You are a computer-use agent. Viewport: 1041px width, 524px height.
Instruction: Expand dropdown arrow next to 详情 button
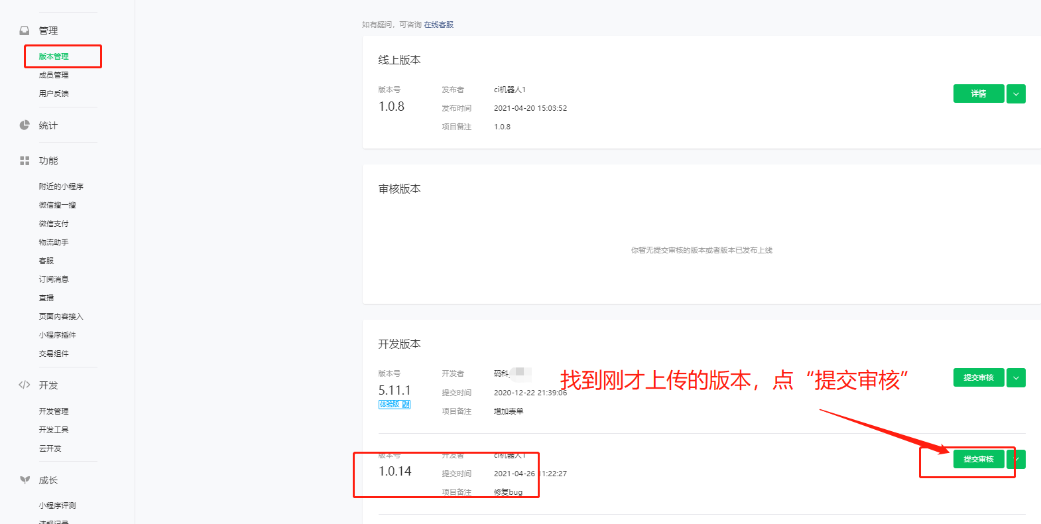1016,94
